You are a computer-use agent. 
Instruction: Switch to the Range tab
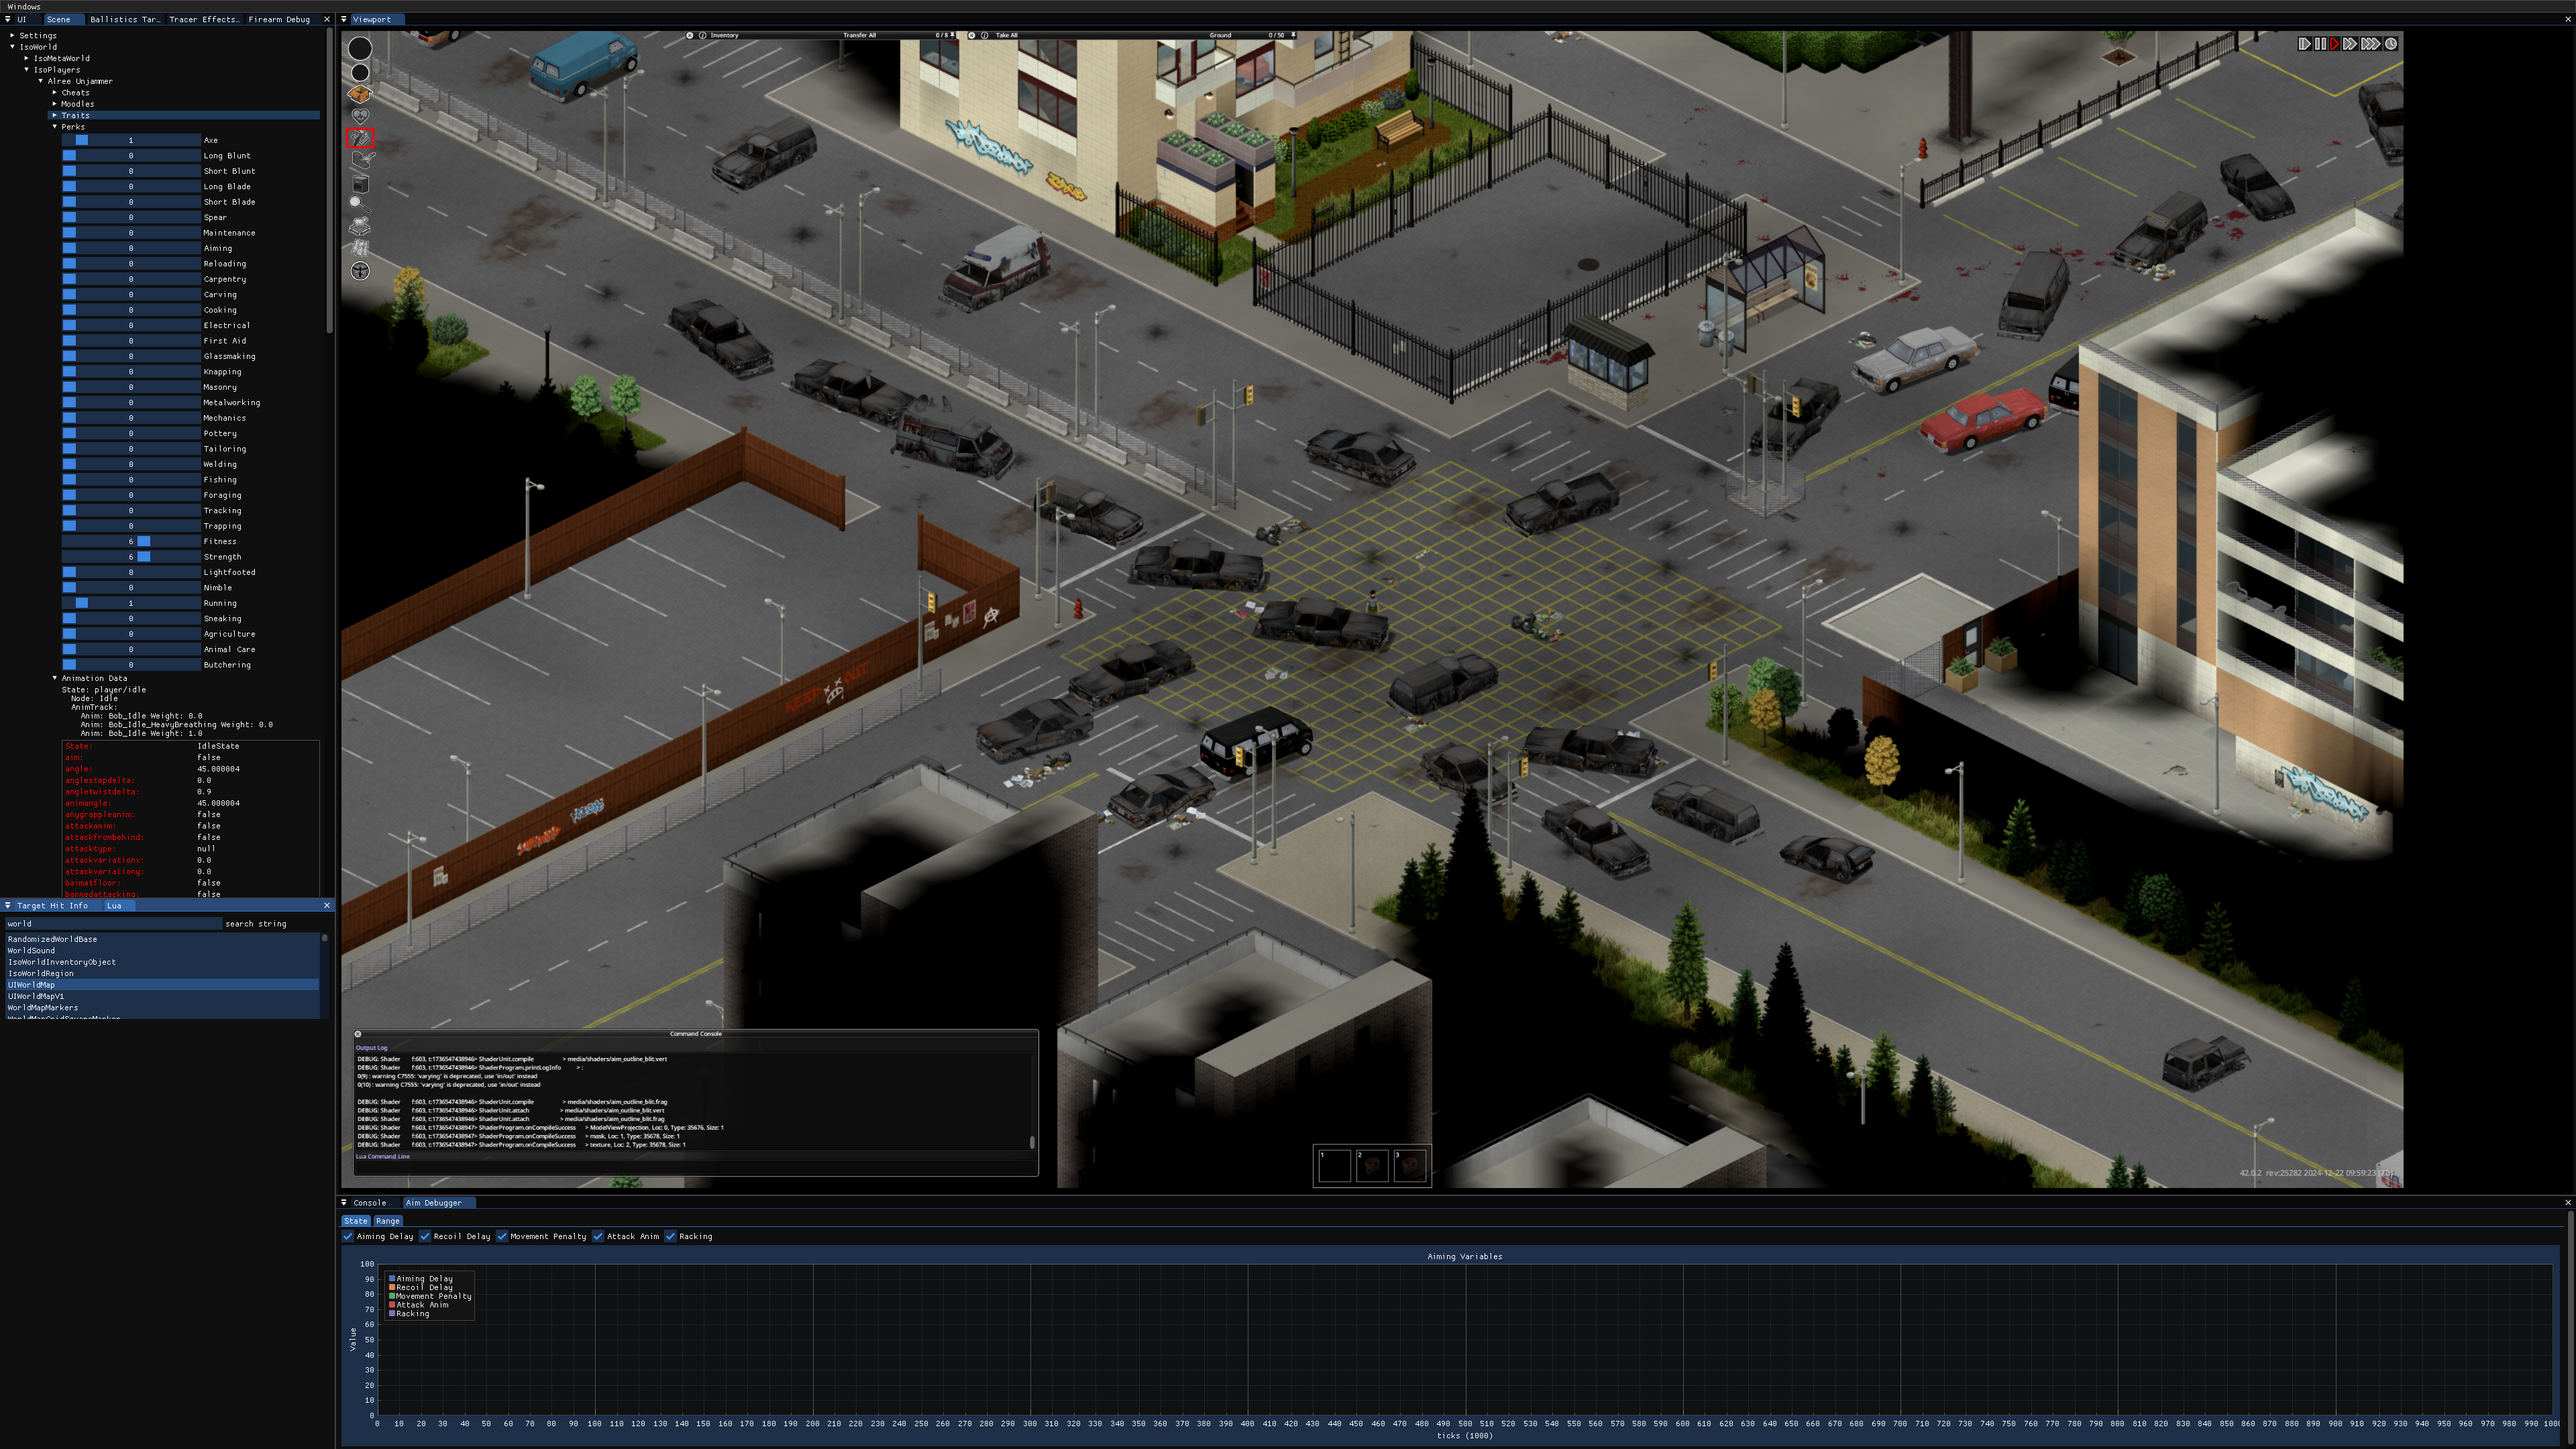click(x=388, y=1221)
